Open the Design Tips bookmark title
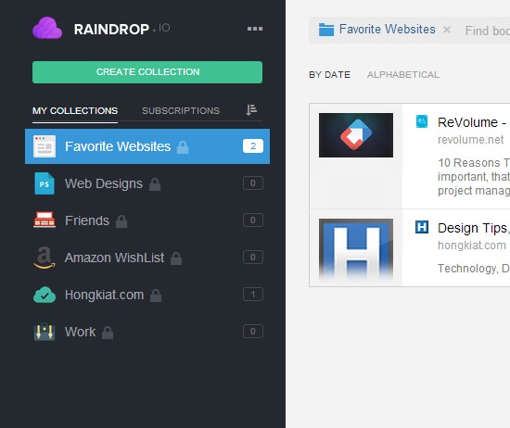 click(x=474, y=228)
